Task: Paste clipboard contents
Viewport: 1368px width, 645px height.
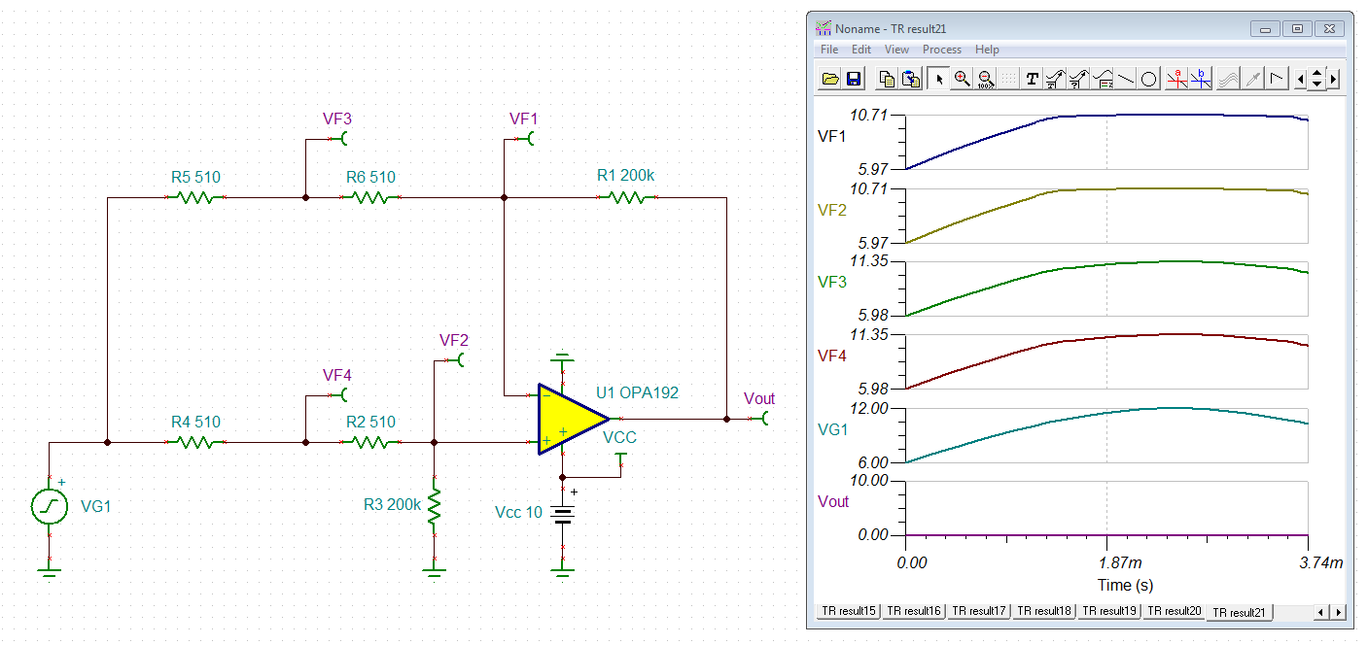Action: 908,78
